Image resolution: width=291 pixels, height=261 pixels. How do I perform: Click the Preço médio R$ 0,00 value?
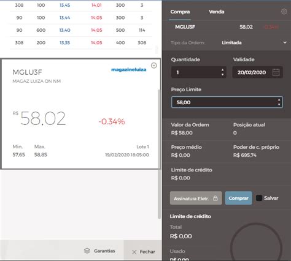pos(180,155)
